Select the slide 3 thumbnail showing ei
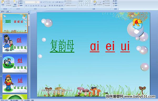158x101 pixels. coord(15,63)
